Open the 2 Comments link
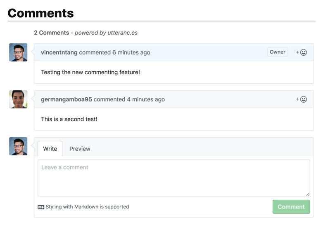The height and width of the screenshot is (225, 321). (x=52, y=33)
